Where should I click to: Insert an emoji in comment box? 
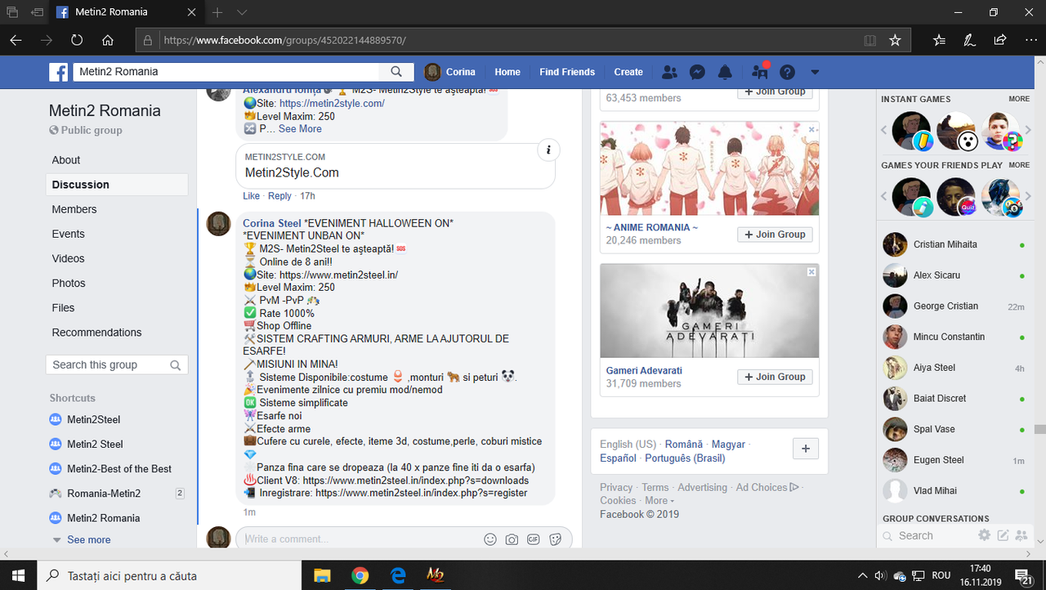tap(490, 539)
